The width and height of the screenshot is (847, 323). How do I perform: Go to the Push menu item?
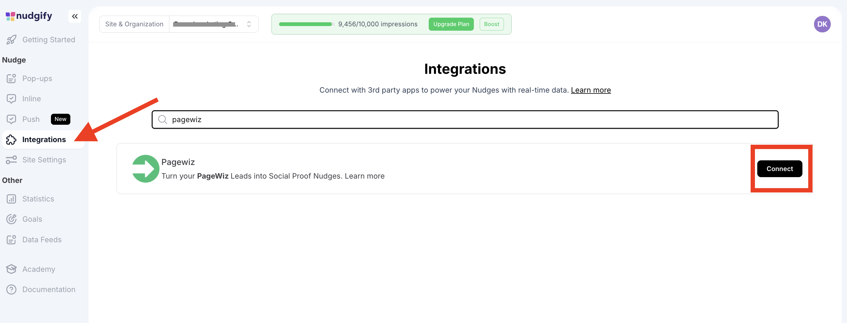tap(31, 119)
